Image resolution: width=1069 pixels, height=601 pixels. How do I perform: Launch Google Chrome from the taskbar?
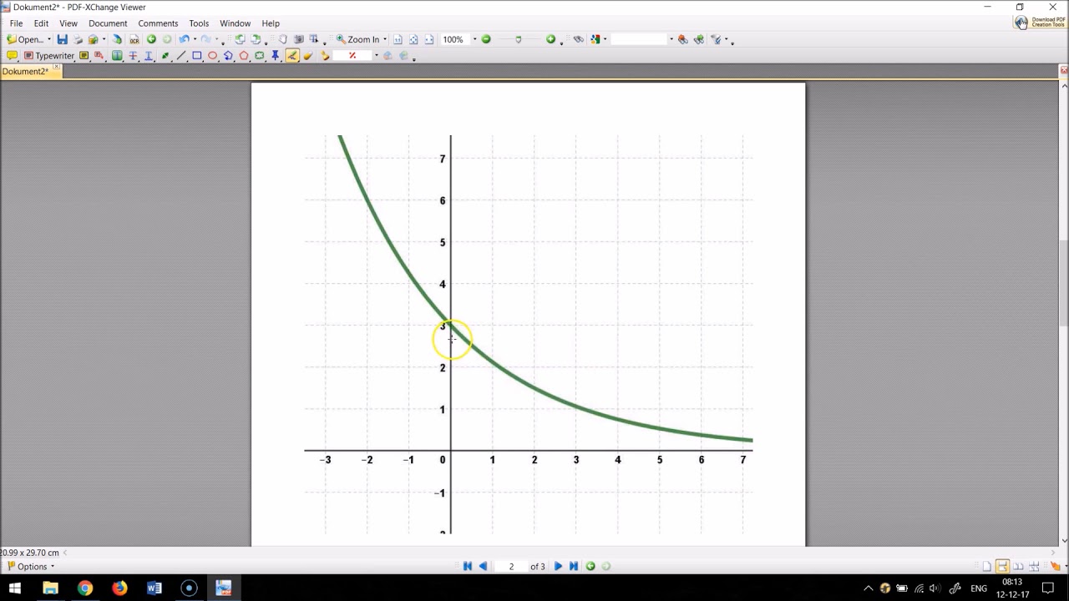point(84,588)
